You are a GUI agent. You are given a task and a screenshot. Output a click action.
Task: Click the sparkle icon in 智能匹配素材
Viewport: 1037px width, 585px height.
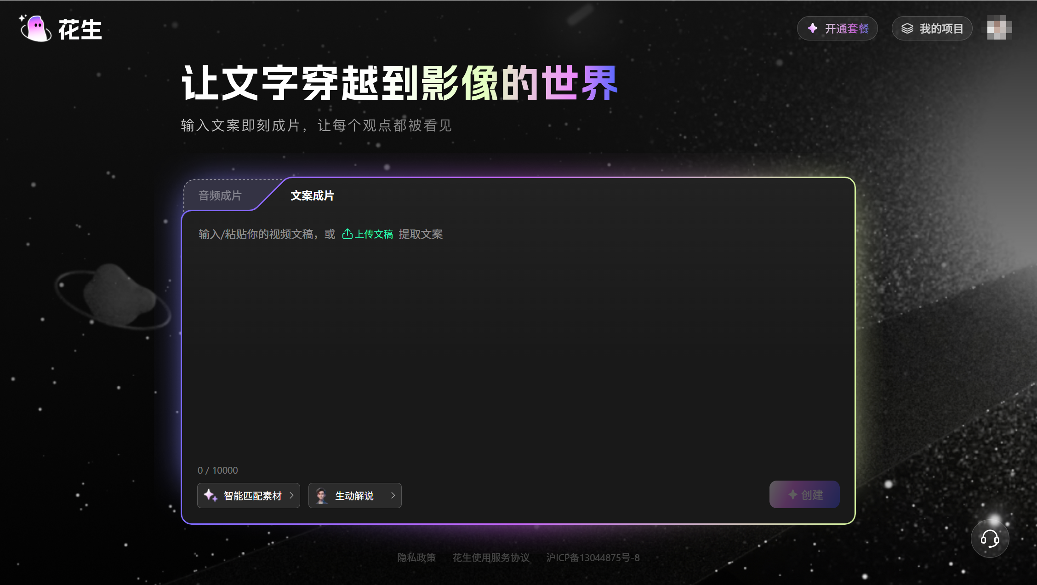coord(211,495)
